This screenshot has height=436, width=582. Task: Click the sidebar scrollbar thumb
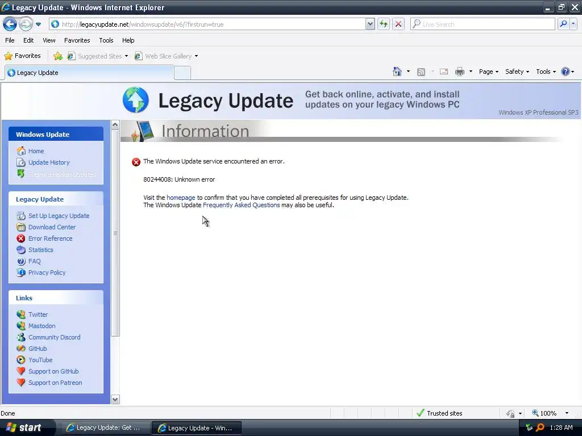coord(115,233)
